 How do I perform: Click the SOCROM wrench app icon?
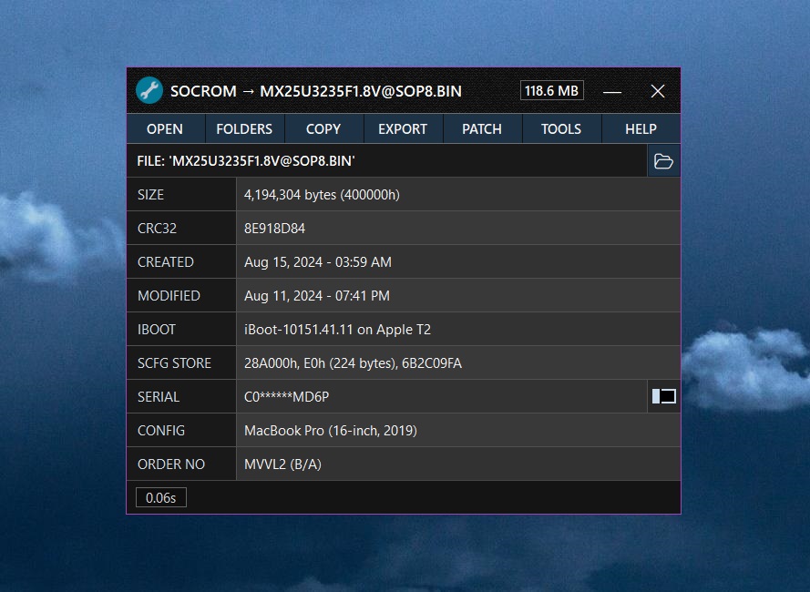click(149, 91)
